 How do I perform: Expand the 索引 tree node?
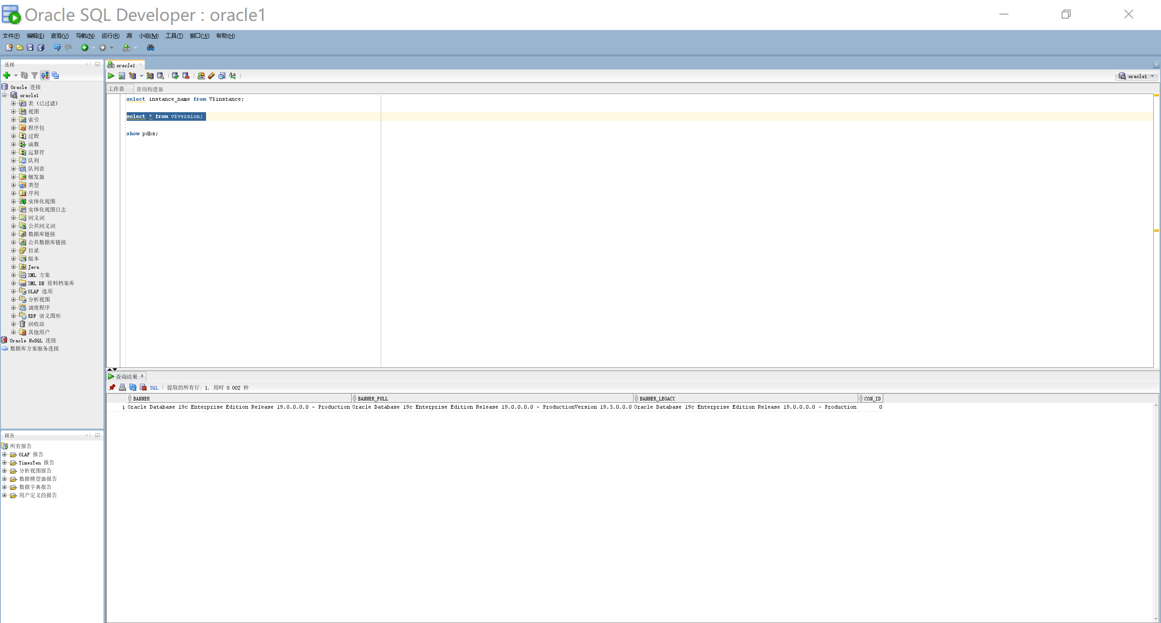[14, 119]
